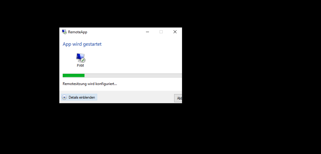Close the RemoteApp dialog window

[175, 32]
